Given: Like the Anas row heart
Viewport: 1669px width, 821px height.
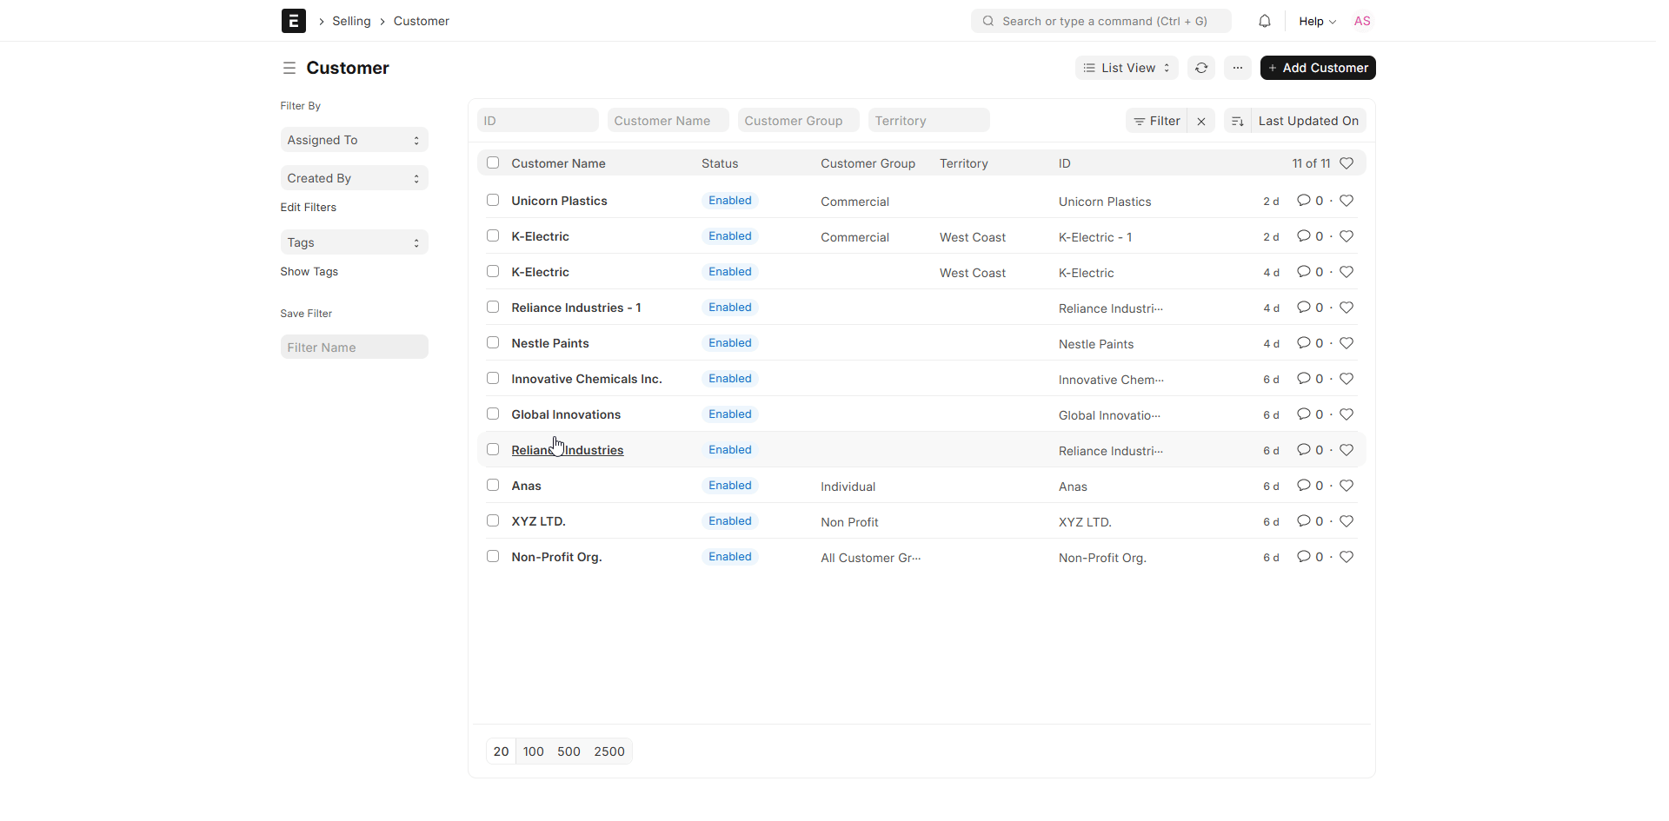Looking at the screenshot, I should coord(1347,486).
